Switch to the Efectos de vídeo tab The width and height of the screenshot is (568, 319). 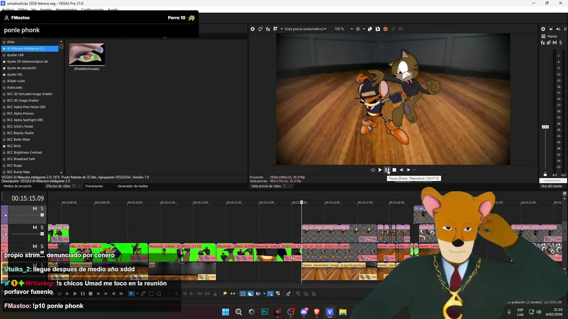(58, 186)
